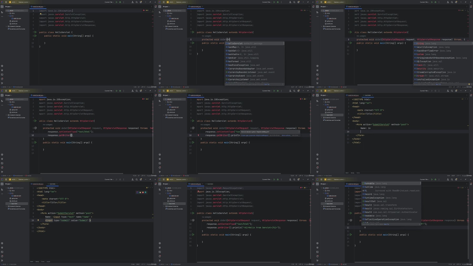Select Stream<T> java.util.stream suggestion
Image resolution: width=473 pixels, height=266 pixels.
click(443, 76)
